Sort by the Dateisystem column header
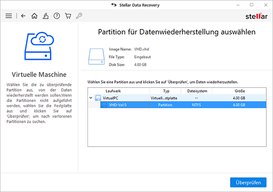 [197, 91]
